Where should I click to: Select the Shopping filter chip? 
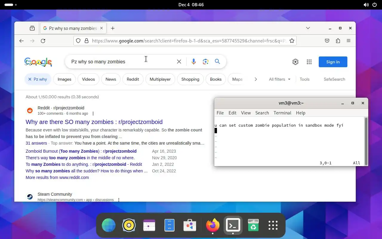tap(190, 79)
